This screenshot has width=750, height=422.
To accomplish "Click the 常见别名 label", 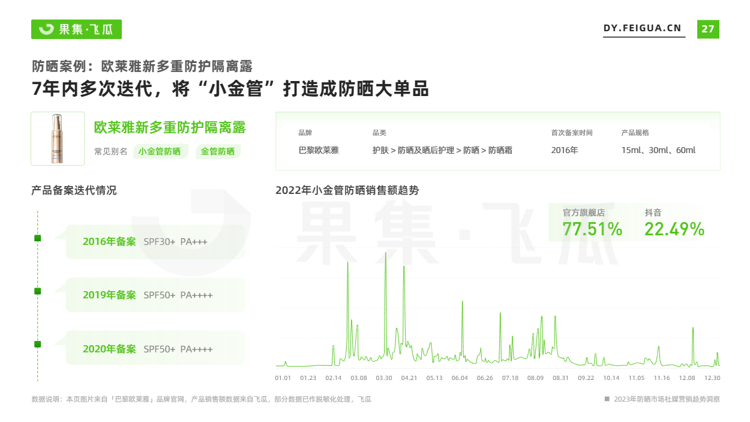I will coord(110,151).
